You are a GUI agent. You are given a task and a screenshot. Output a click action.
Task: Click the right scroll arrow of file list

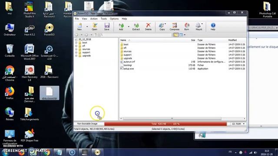(244, 118)
